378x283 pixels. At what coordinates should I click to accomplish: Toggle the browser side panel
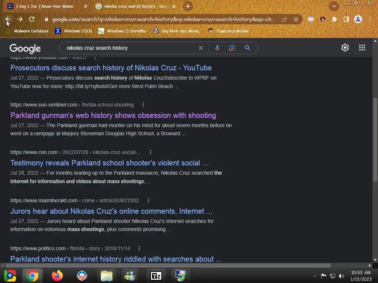click(346, 19)
